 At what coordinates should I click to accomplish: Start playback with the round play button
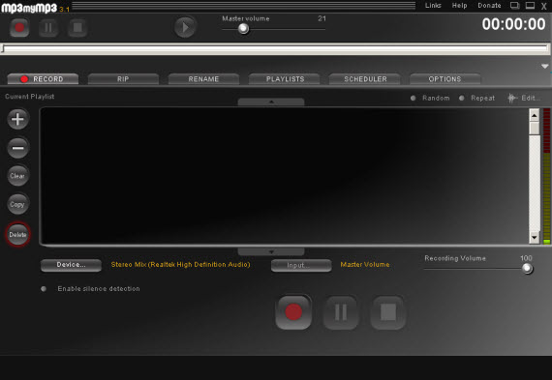[x=185, y=27]
